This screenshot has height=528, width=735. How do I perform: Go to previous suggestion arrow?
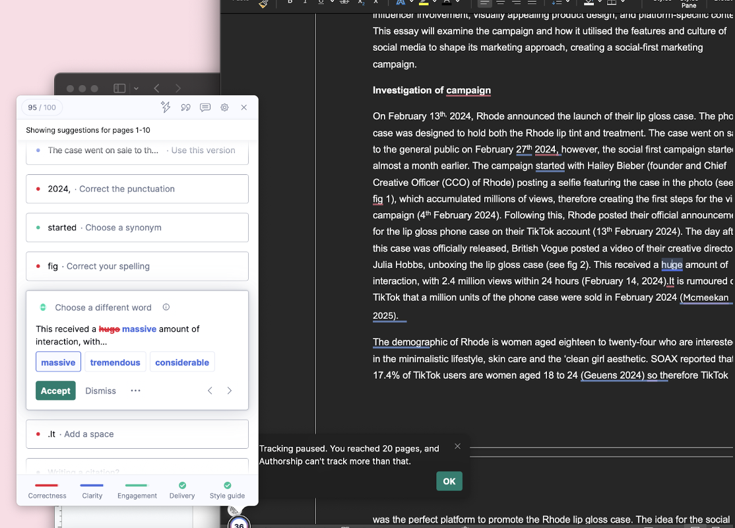point(210,391)
